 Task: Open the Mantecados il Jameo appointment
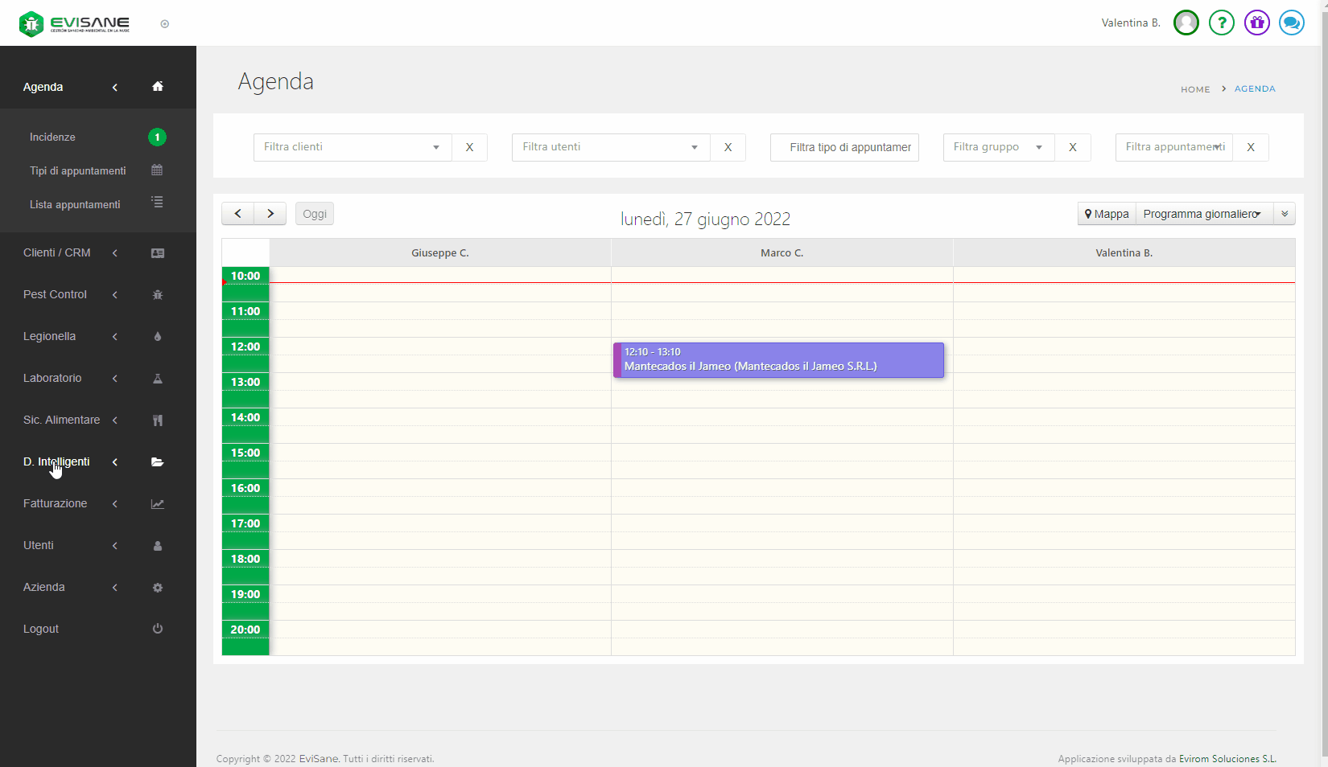pos(778,360)
